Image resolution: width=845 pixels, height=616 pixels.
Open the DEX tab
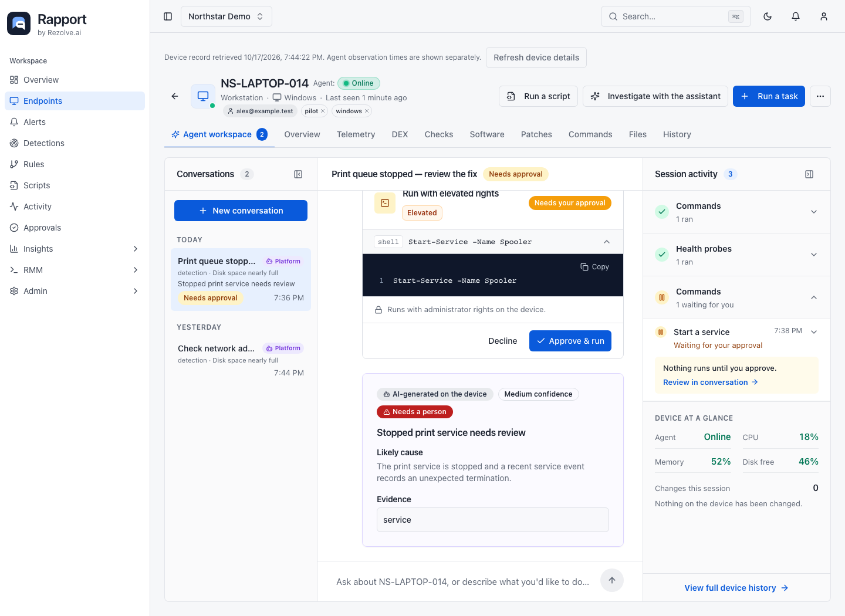400,134
